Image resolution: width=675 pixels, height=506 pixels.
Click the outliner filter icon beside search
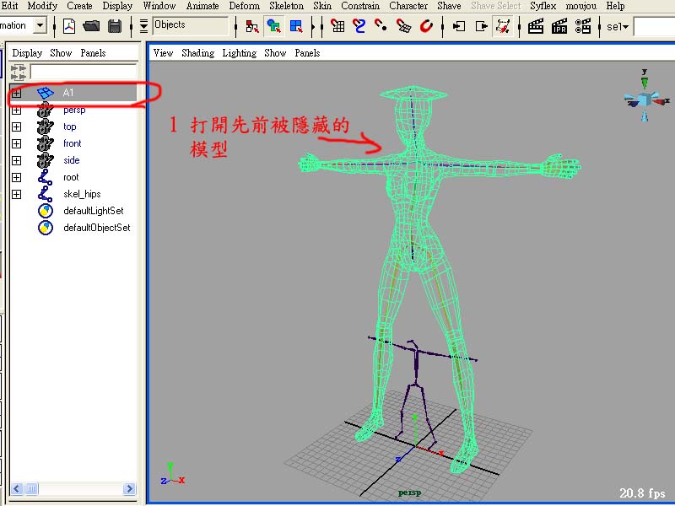pyautogui.click(x=18, y=73)
